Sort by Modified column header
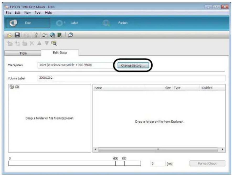 [x=213, y=88]
